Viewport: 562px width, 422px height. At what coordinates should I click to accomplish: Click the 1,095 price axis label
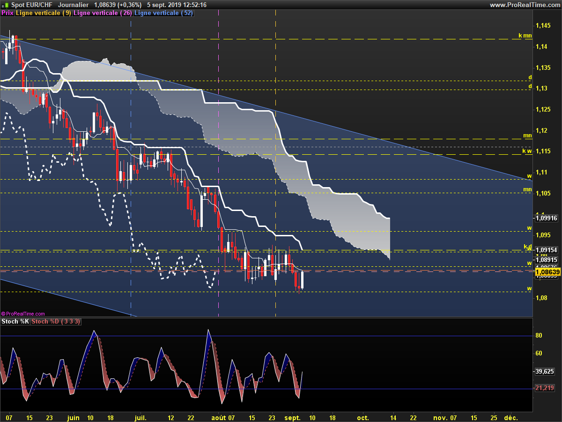point(542,235)
